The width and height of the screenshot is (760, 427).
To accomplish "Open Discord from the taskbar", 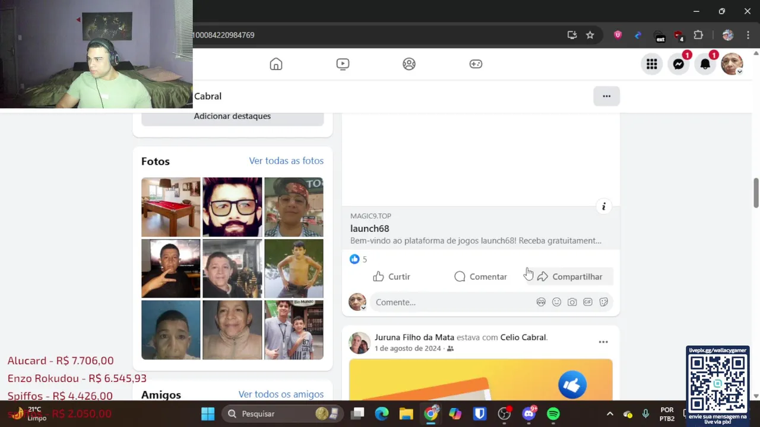I will (x=528, y=413).
